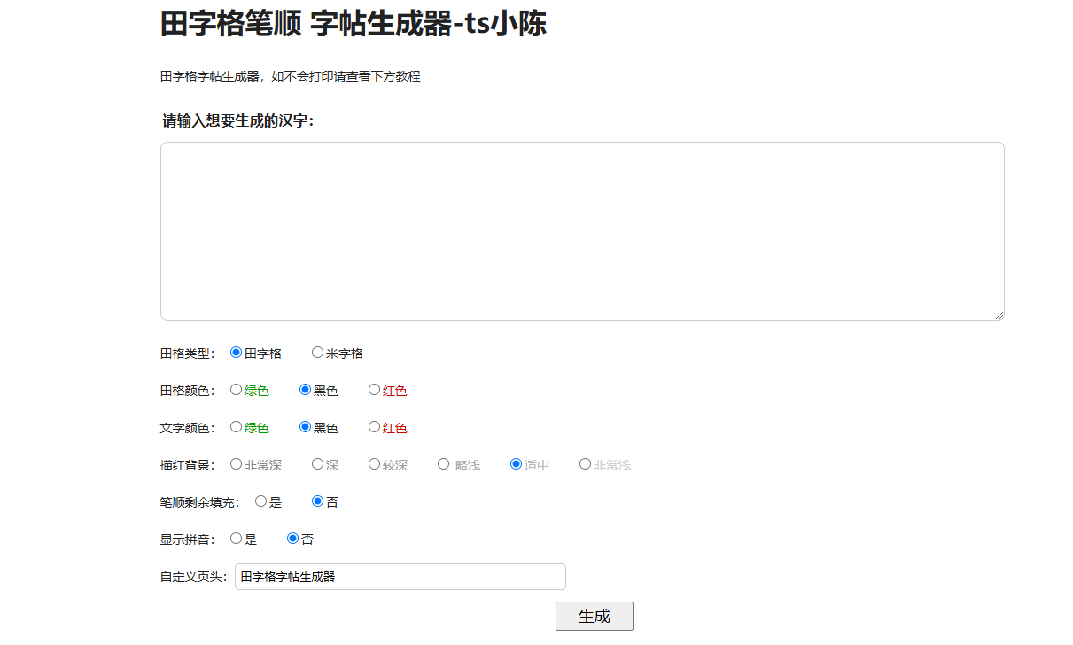This screenshot has width=1073, height=645.
Task: Focus the 汉字 input text area
Action: pyautogui.click(x=582, y=231)
